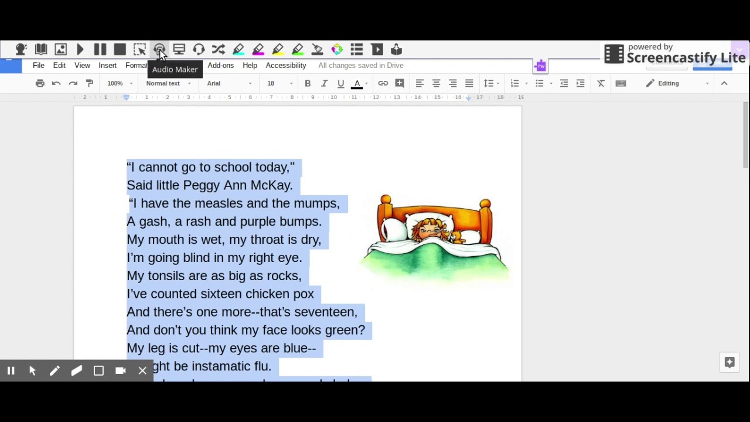Click the Audio Maker headphone icon
This screenshot has height=422, width=750.
[159, 50]
